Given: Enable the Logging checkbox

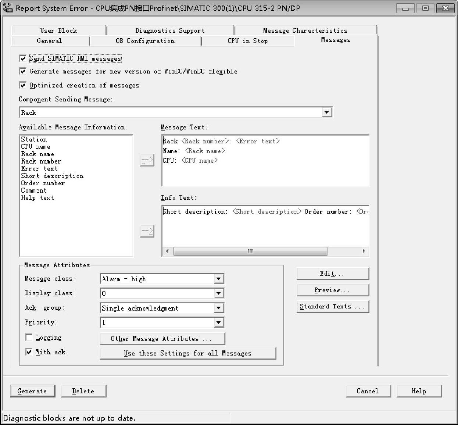Looking at the screenshot, I should (x=29, y=337).
